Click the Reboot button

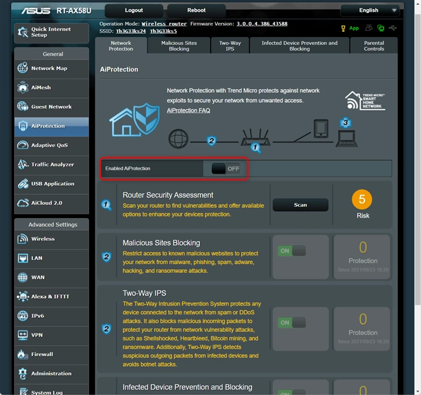pyautogui.click(x=196, y=10)
